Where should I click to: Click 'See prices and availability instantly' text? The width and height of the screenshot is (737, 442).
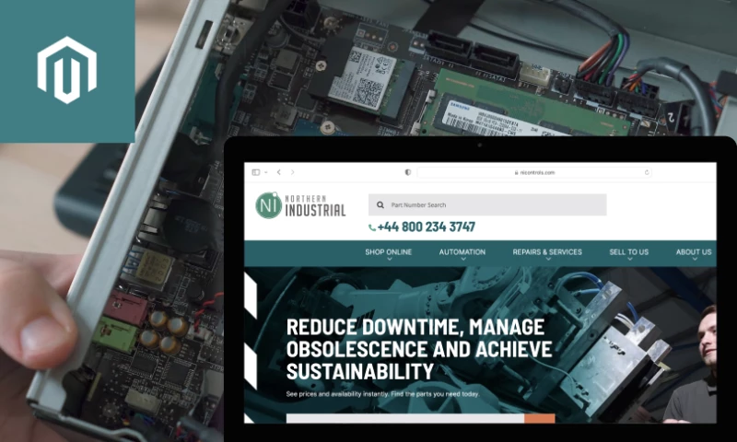(x=337, y=394)
